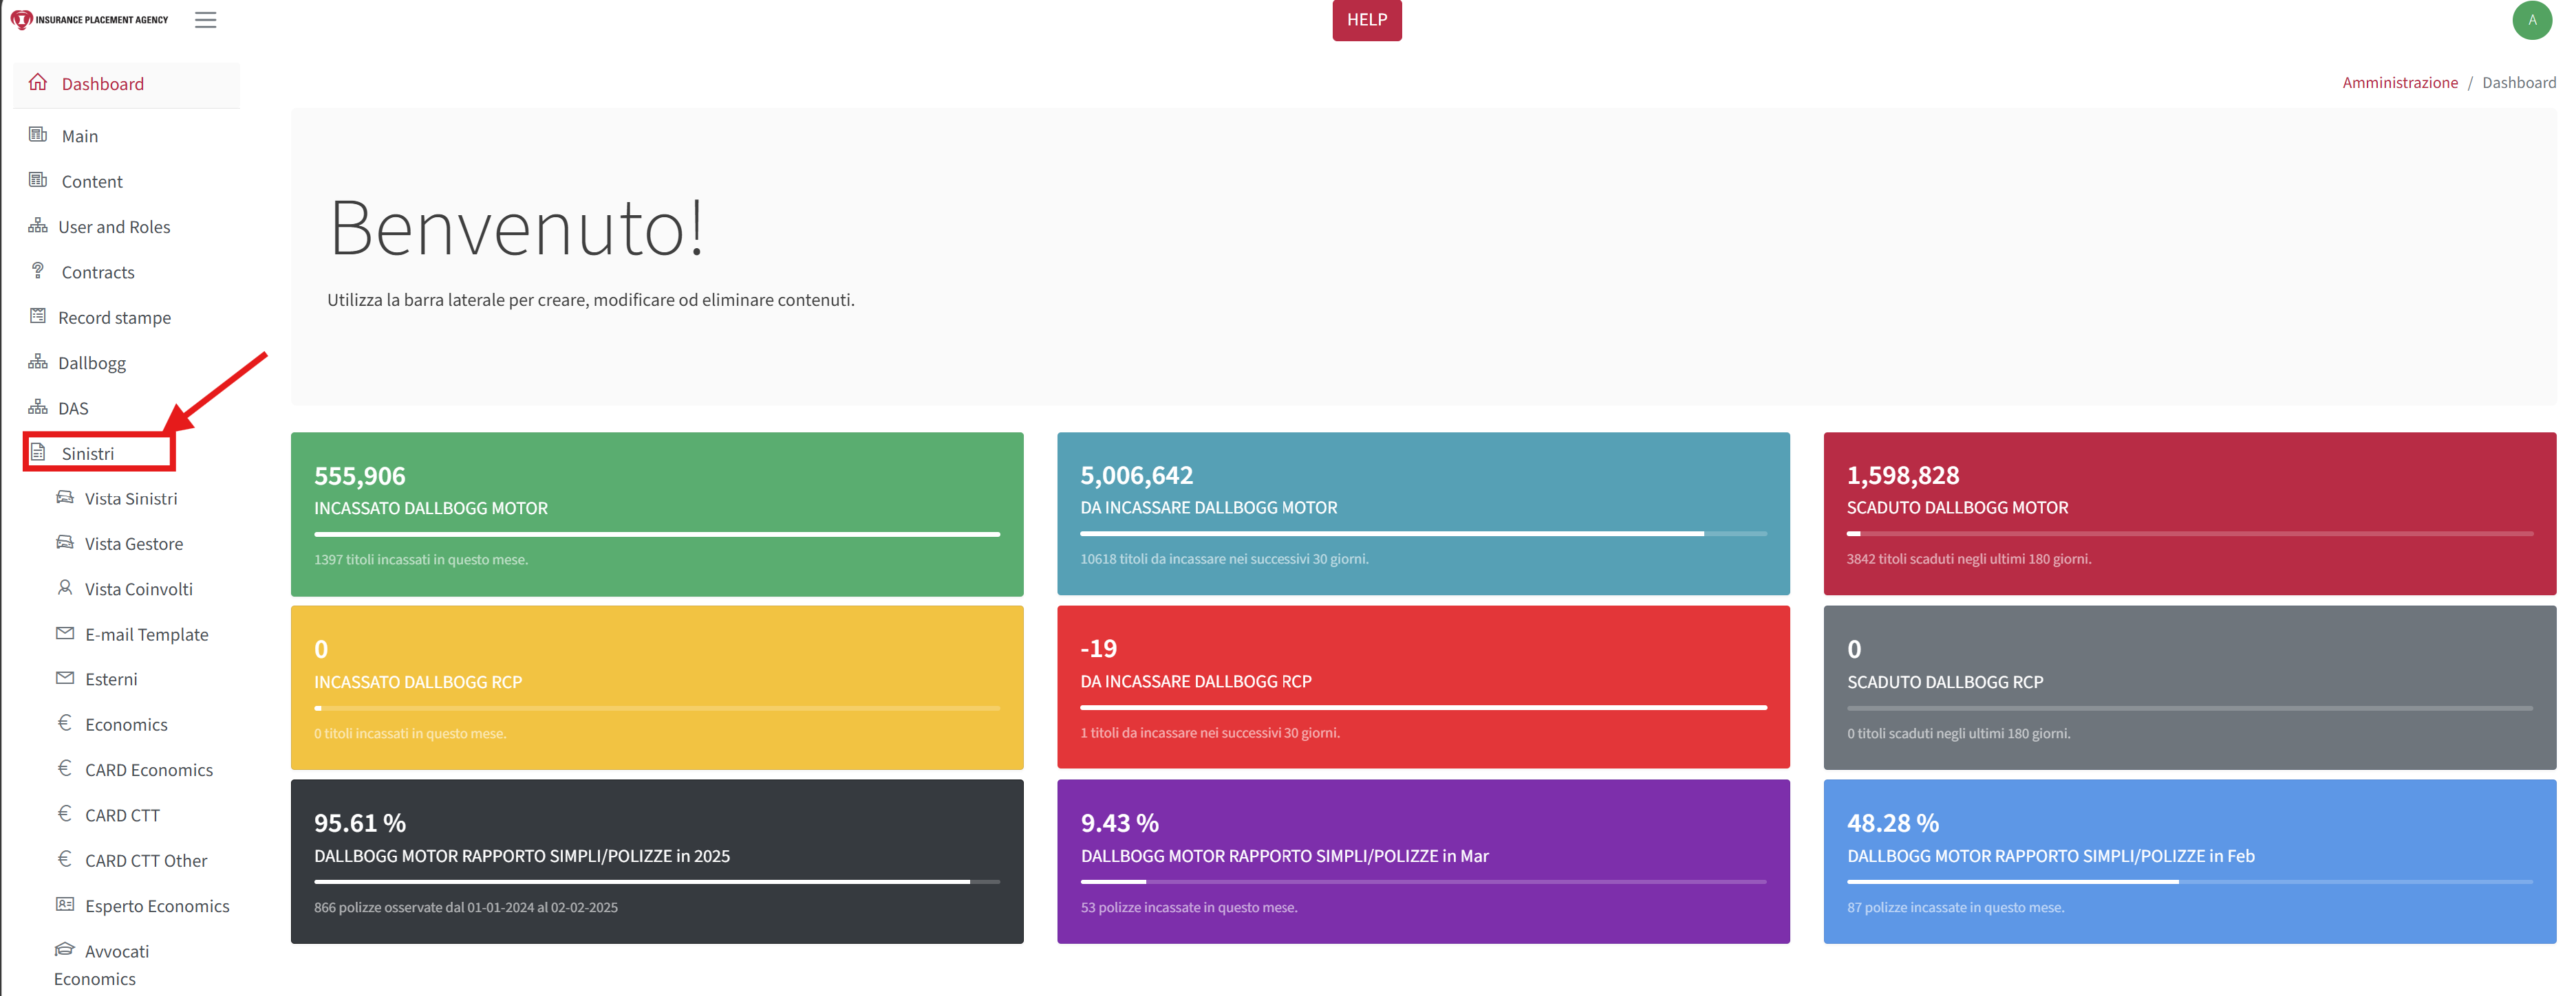Expand the Dallbogg sidebar section
Screen dimensions: 2576x996
pyautogui.click(x=92, y=363)
